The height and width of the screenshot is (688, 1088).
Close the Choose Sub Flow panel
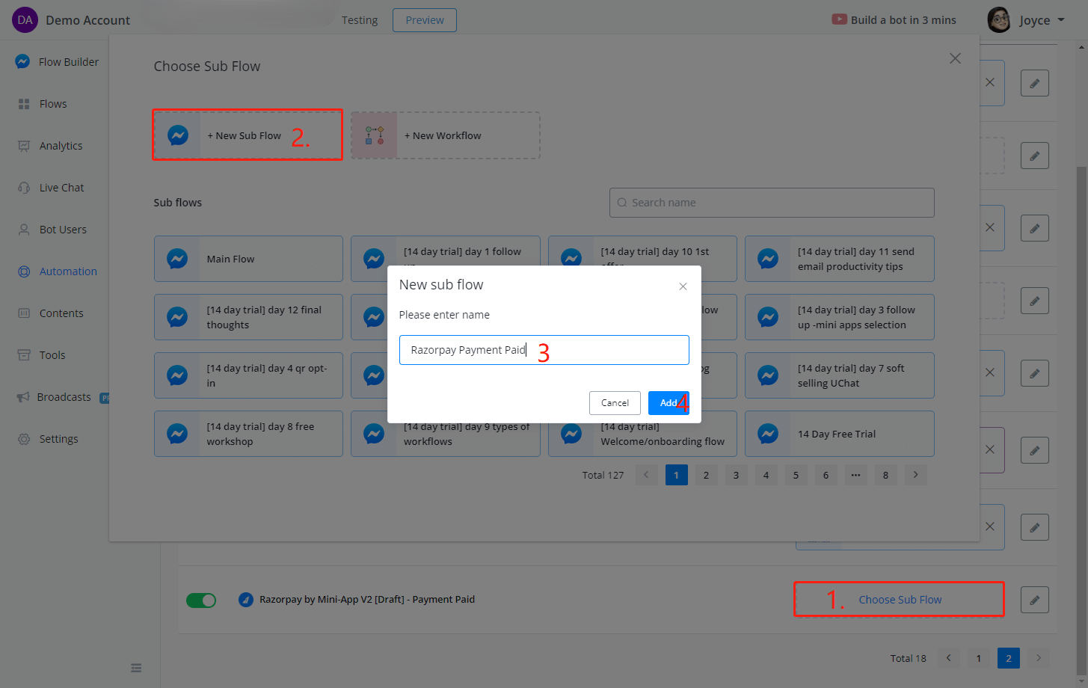click(955, 58)
